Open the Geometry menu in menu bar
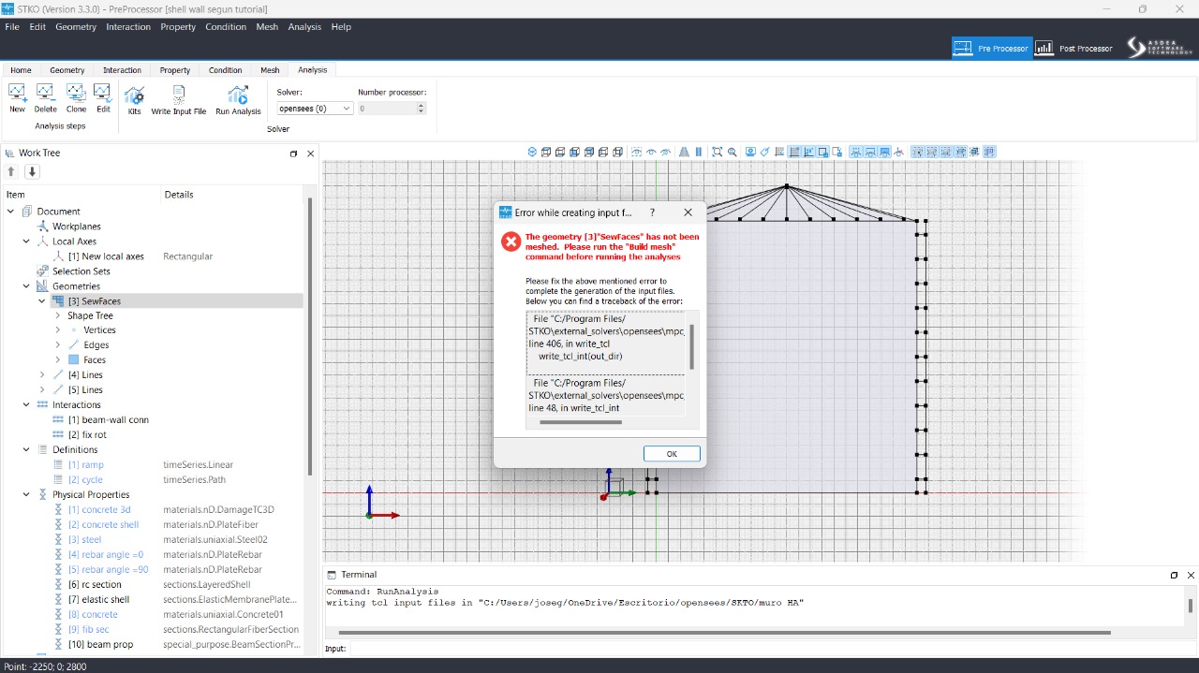 click(76, 27)
